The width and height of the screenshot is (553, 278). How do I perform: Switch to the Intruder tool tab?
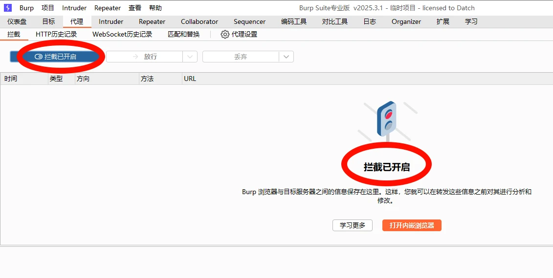[111, 21]
